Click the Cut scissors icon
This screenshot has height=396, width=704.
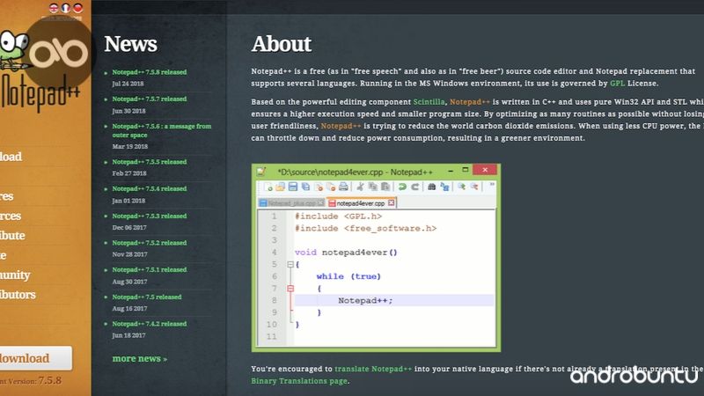[360, 187]
